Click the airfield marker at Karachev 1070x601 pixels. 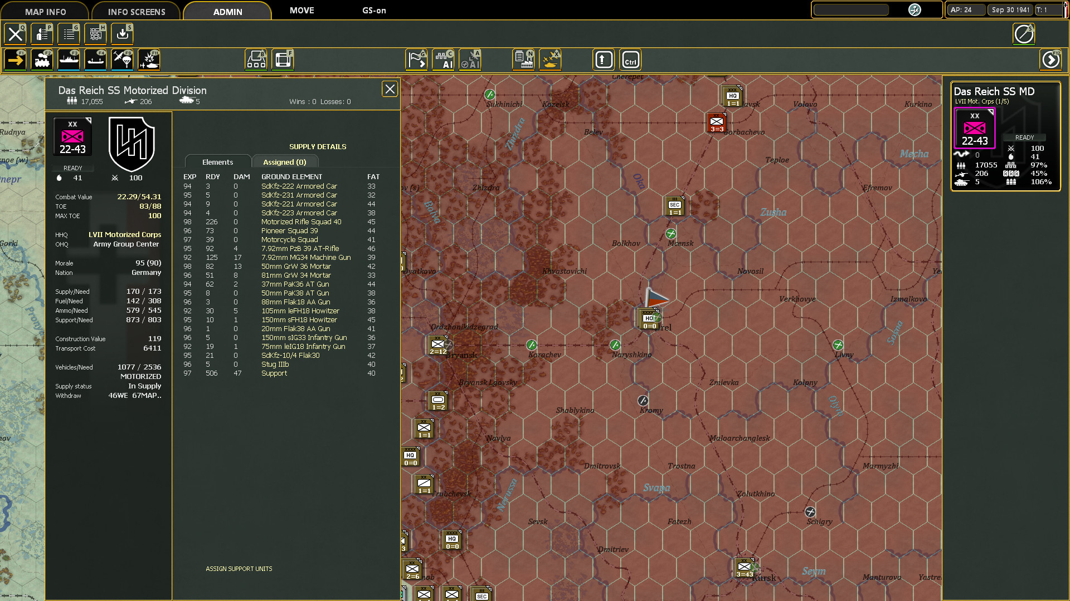(x=532, y=345)
